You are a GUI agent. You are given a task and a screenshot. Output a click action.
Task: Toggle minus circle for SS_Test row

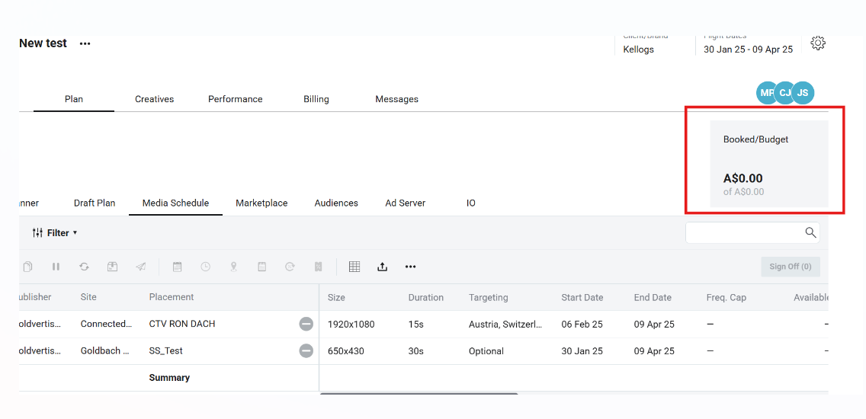[306, 351]
